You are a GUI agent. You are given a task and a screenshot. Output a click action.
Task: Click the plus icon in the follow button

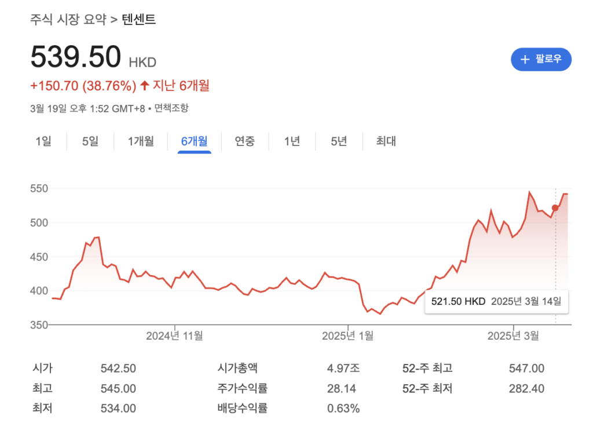point(525,59)
